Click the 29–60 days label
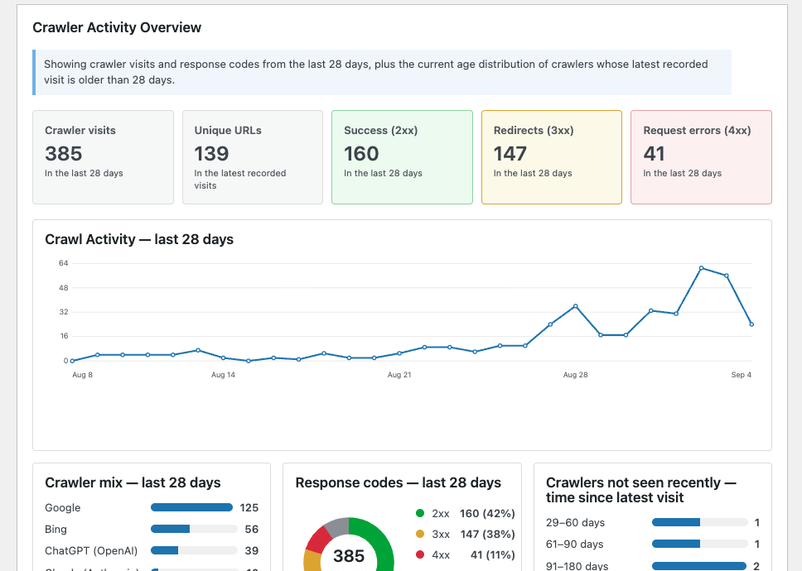The height and width of the screenshot is (571, 802). (576, 522)
